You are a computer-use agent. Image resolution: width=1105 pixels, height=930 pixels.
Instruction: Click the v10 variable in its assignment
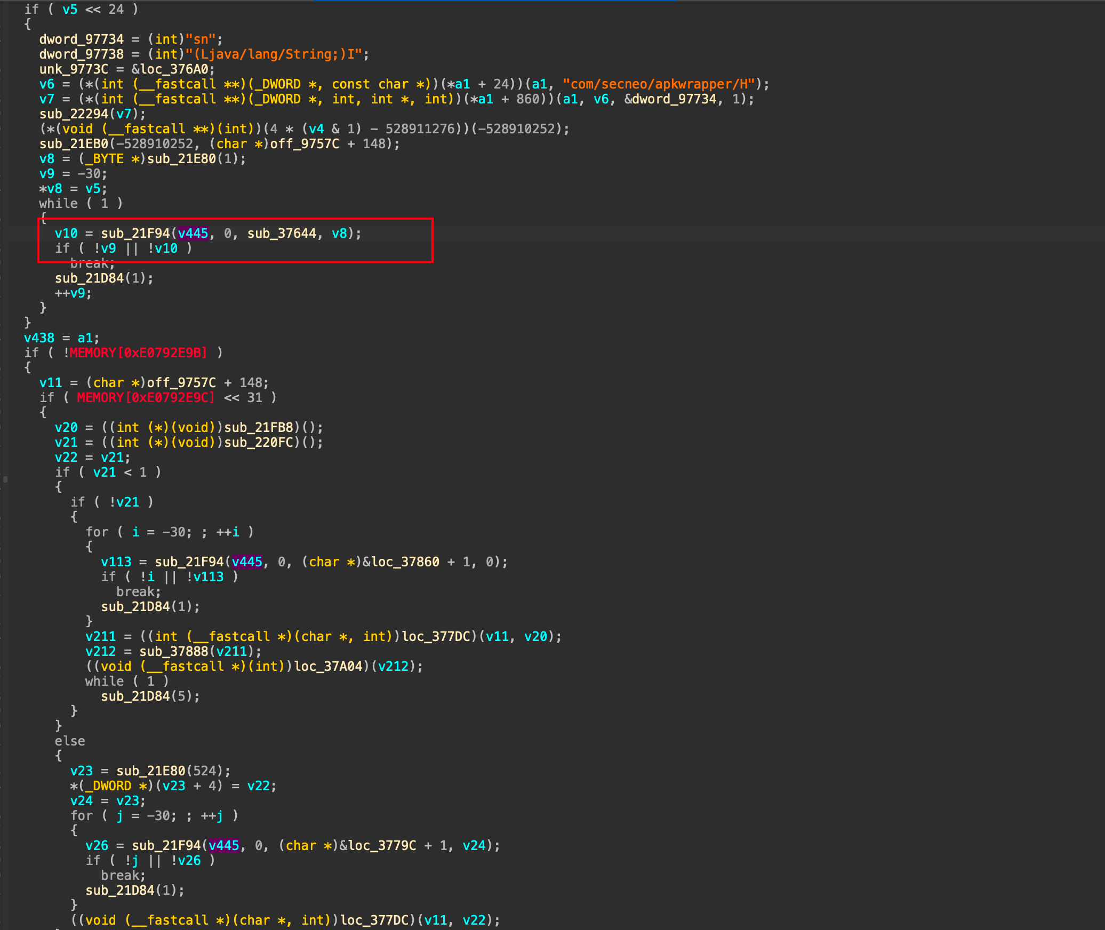(66, 234)
